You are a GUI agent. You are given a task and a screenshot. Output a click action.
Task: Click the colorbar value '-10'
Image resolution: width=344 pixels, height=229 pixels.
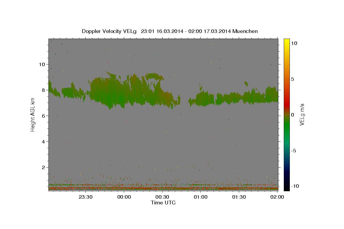pos(294,186)
